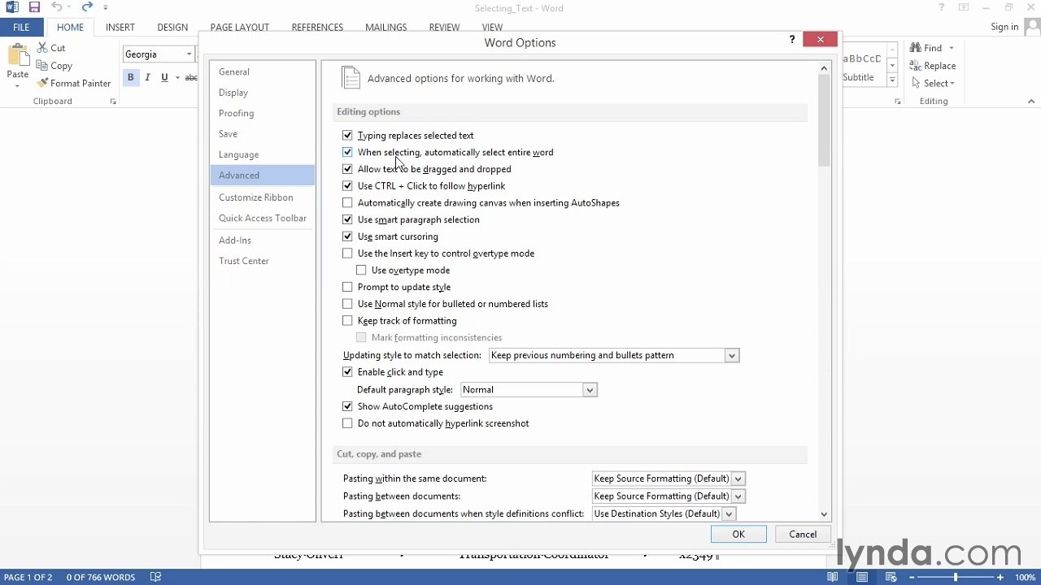Click the Format Painter brush icon
The height and width of the screenshot is (585, 1041).
[42, 83]
